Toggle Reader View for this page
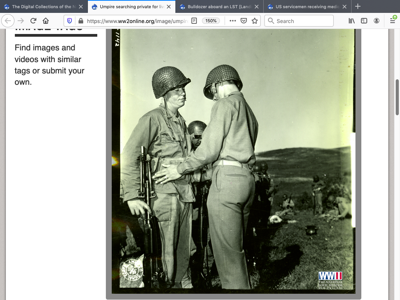The image size is (400, 300). (194, 21)
